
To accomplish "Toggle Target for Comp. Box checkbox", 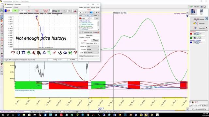I will pyautogui.click(x=80, y=24).
